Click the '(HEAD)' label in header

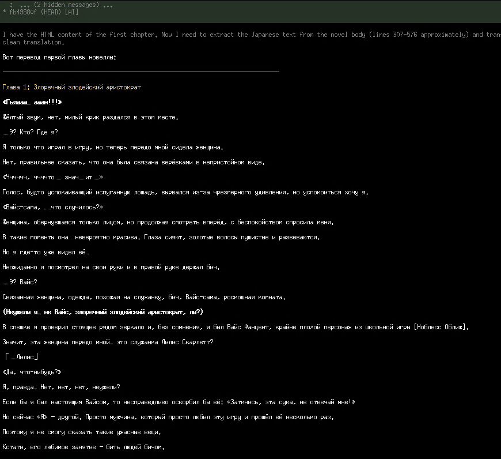point(51,12)
